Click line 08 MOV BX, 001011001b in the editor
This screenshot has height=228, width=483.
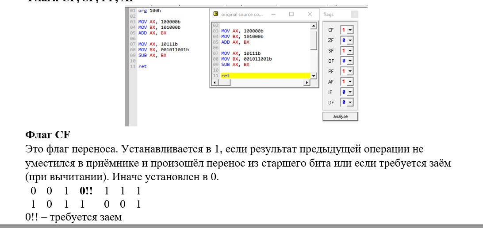point(164,49)
